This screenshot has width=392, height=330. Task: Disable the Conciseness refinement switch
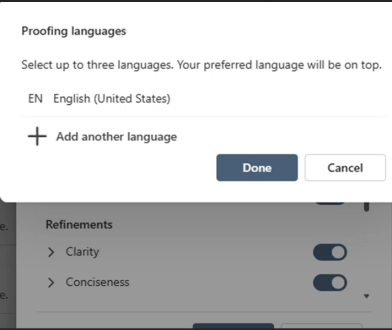(x=330, y=283)
